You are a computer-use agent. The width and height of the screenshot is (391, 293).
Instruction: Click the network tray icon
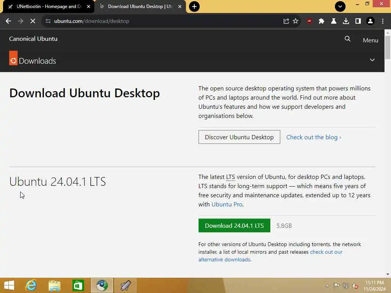(346, 285)
